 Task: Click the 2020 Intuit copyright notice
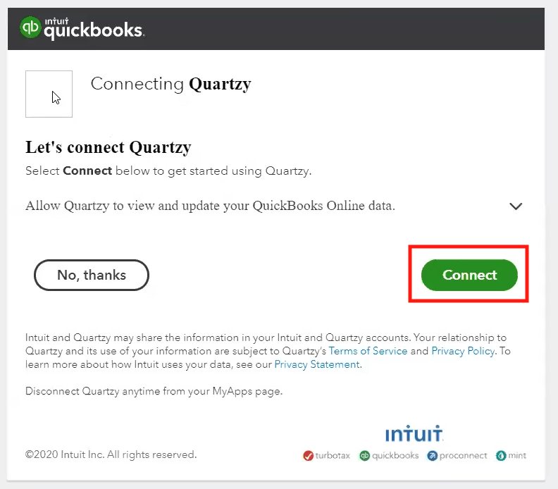point(111,454)
